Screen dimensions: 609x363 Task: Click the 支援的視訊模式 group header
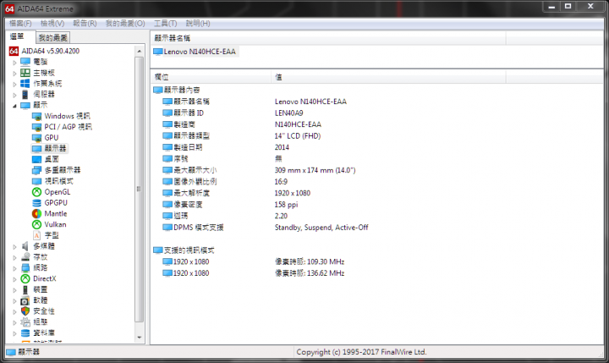click(x=184, y=250)
